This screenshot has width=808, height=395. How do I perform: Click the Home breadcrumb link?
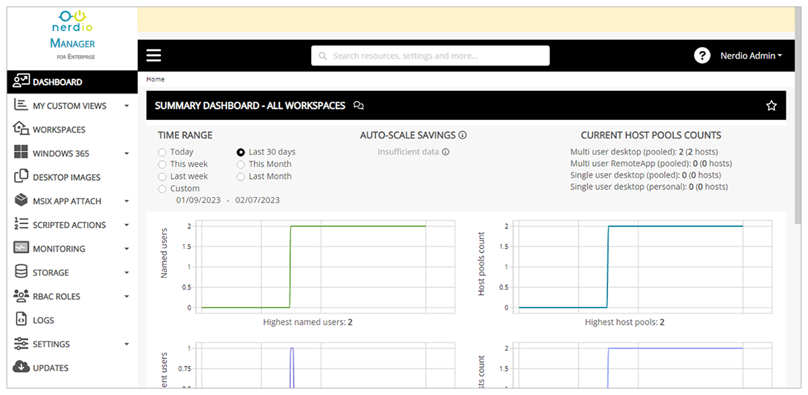[x=156, y=79]
